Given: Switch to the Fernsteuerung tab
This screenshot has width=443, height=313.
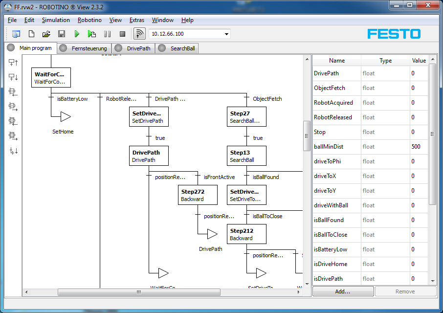Looking at the screenshot, I should 84,48.
